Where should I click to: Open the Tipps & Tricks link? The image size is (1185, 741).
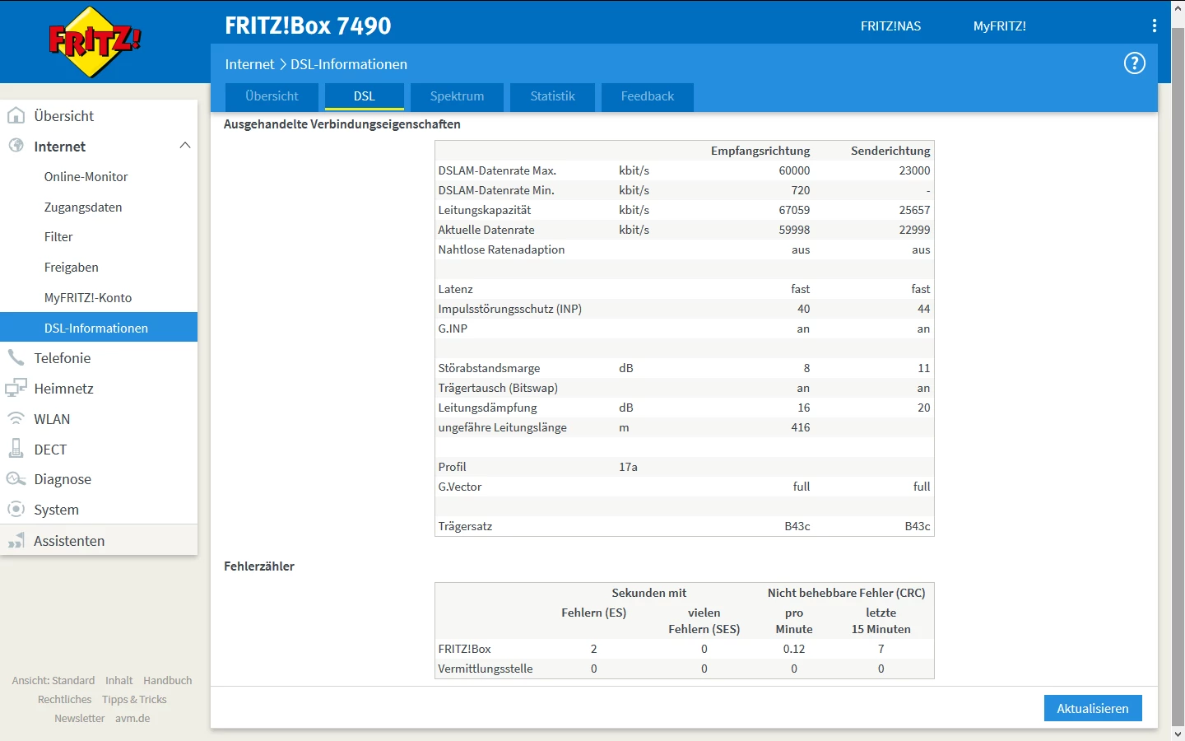[134, 700]
